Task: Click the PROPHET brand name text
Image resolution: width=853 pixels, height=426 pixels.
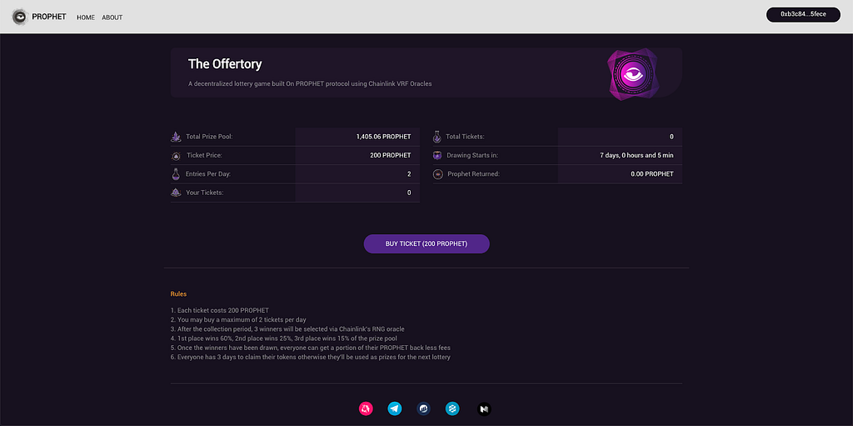Action: [49, 17]
